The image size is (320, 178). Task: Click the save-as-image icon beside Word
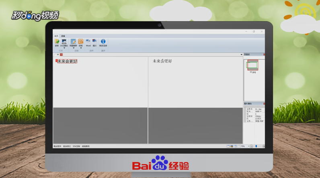click(94, 41)
